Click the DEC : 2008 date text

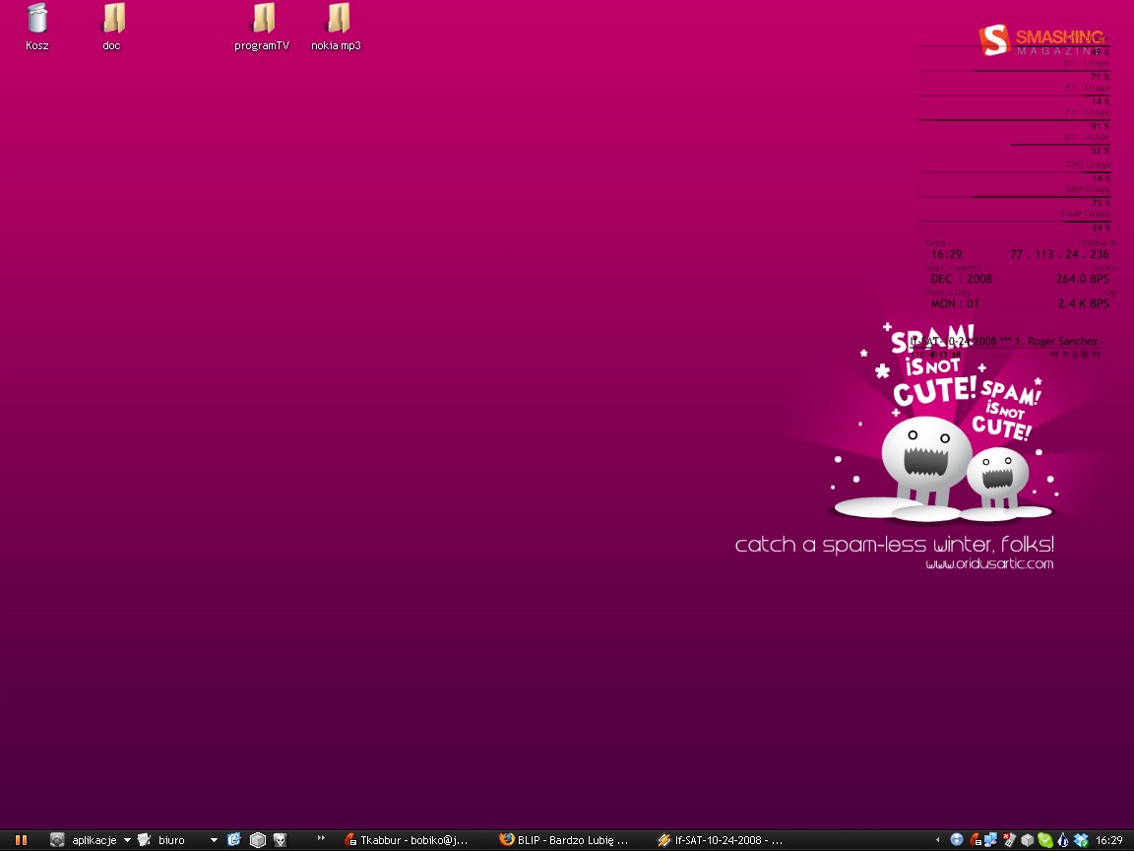tap(961, 279)
